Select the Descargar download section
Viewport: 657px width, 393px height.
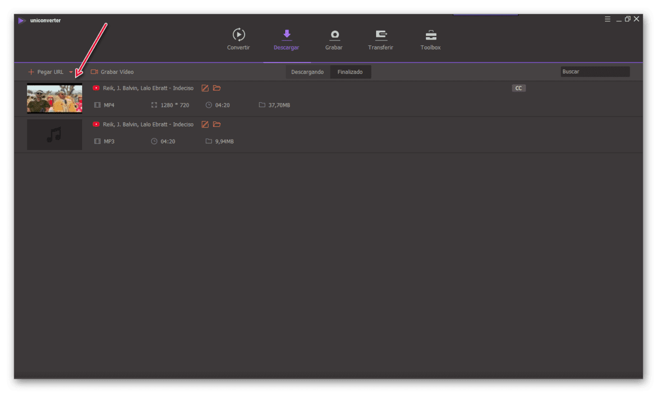click(286, 39)
